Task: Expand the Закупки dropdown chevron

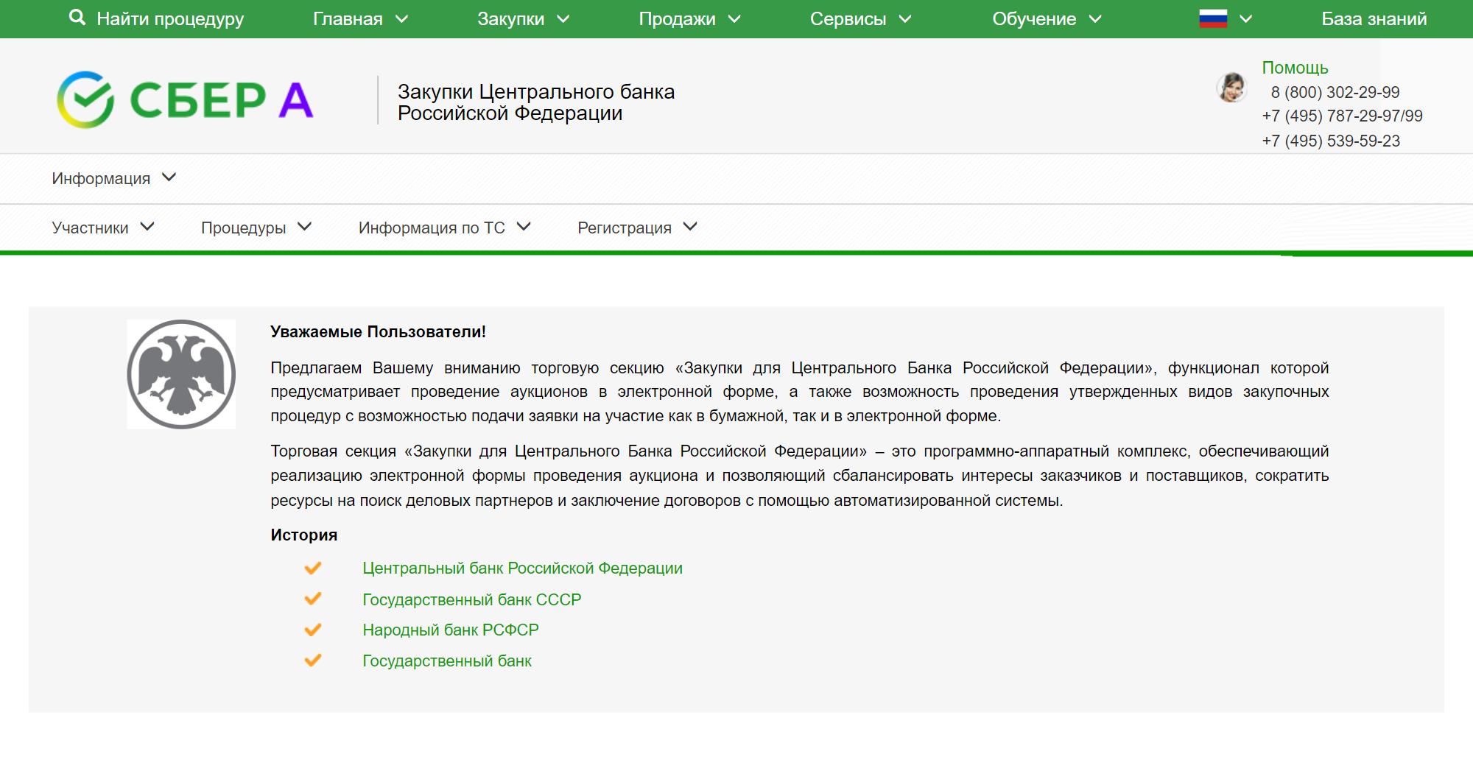Action: [563, 19]
